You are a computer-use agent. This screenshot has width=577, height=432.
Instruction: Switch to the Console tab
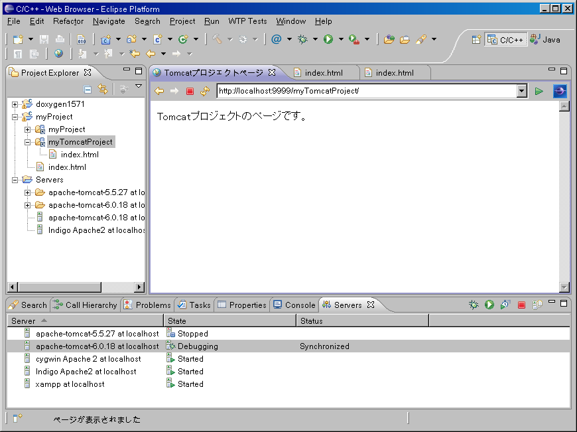[x=294, y=305]
